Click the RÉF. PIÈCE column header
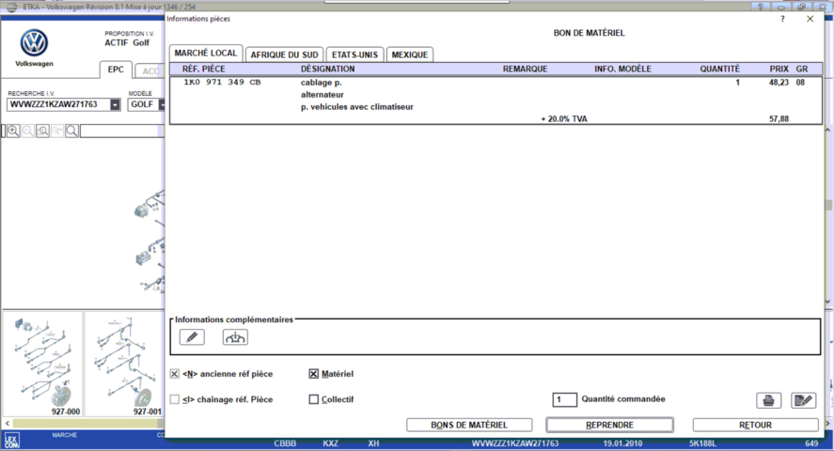 tap(204, 69)
